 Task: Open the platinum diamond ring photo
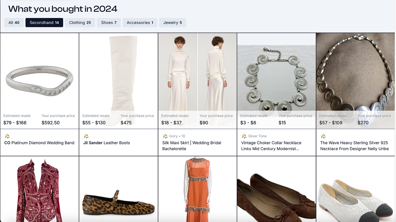pos(39,81)
